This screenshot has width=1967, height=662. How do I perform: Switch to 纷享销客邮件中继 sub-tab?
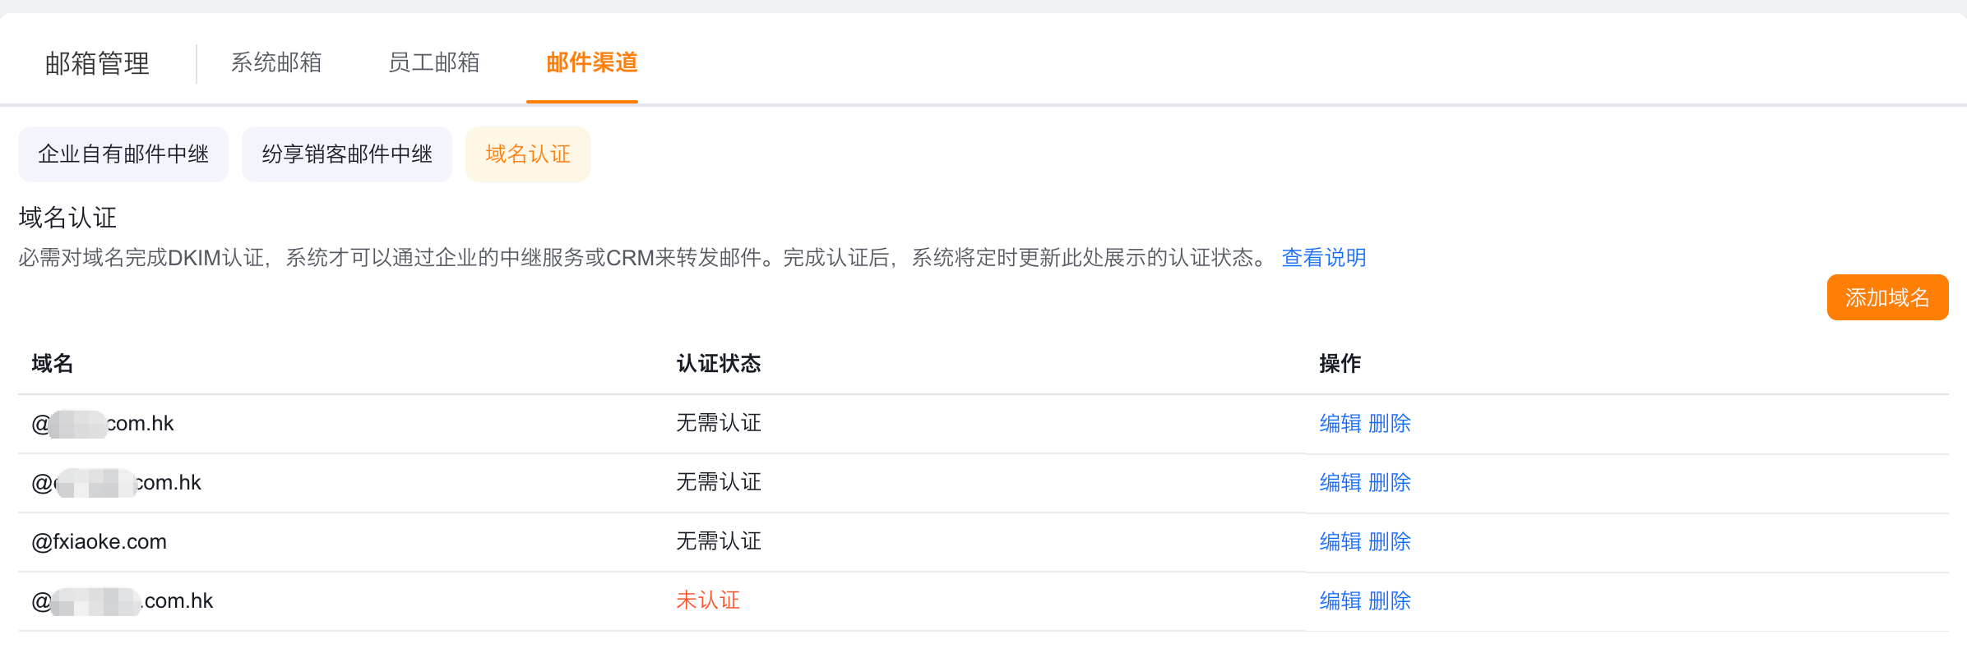[347, 154]
